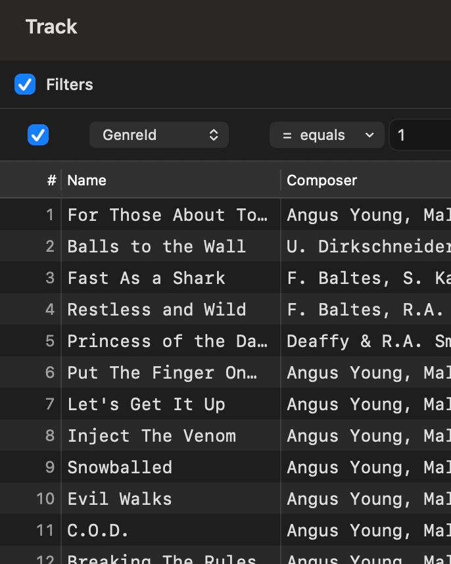
Task: Click row number 10
Action: pos(45,498)
